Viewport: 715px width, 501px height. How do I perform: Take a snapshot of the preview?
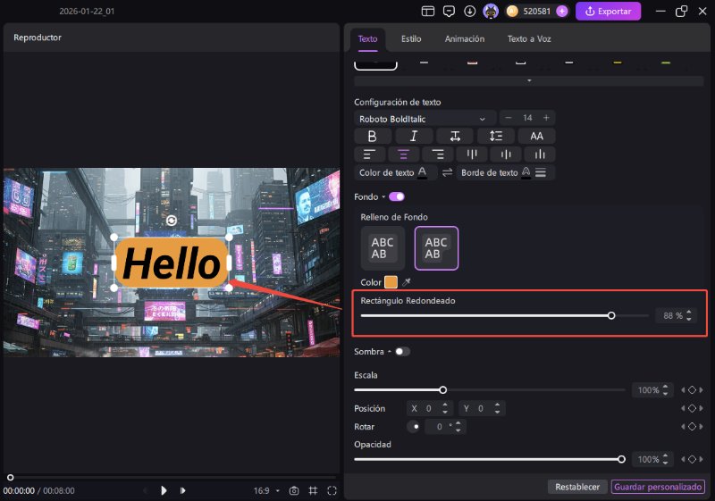(292, 490)
